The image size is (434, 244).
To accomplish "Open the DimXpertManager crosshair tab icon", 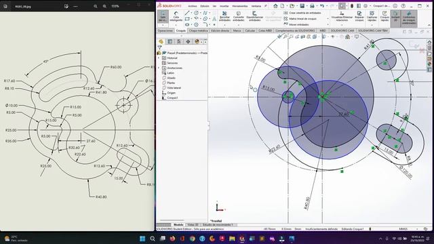I will point(188,41).
